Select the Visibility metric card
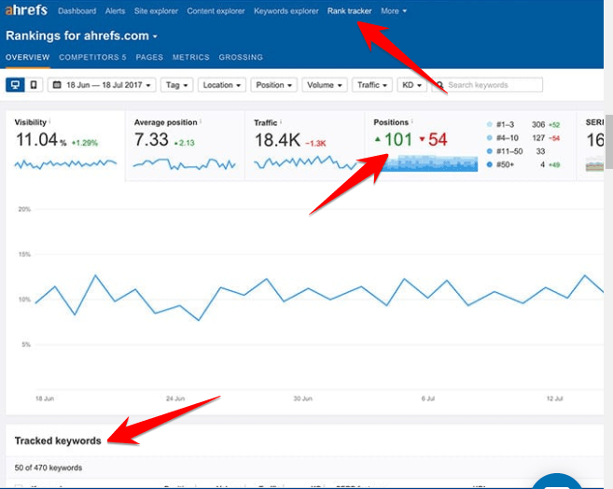613x489 pixels. 65,146
